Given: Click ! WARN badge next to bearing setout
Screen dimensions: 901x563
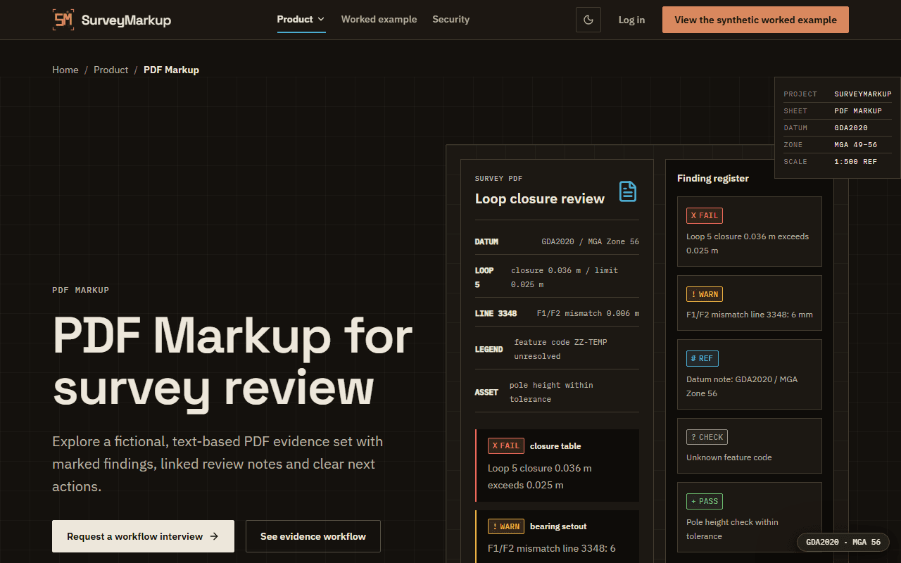Looking at the screenshot, I should (506, 526).
